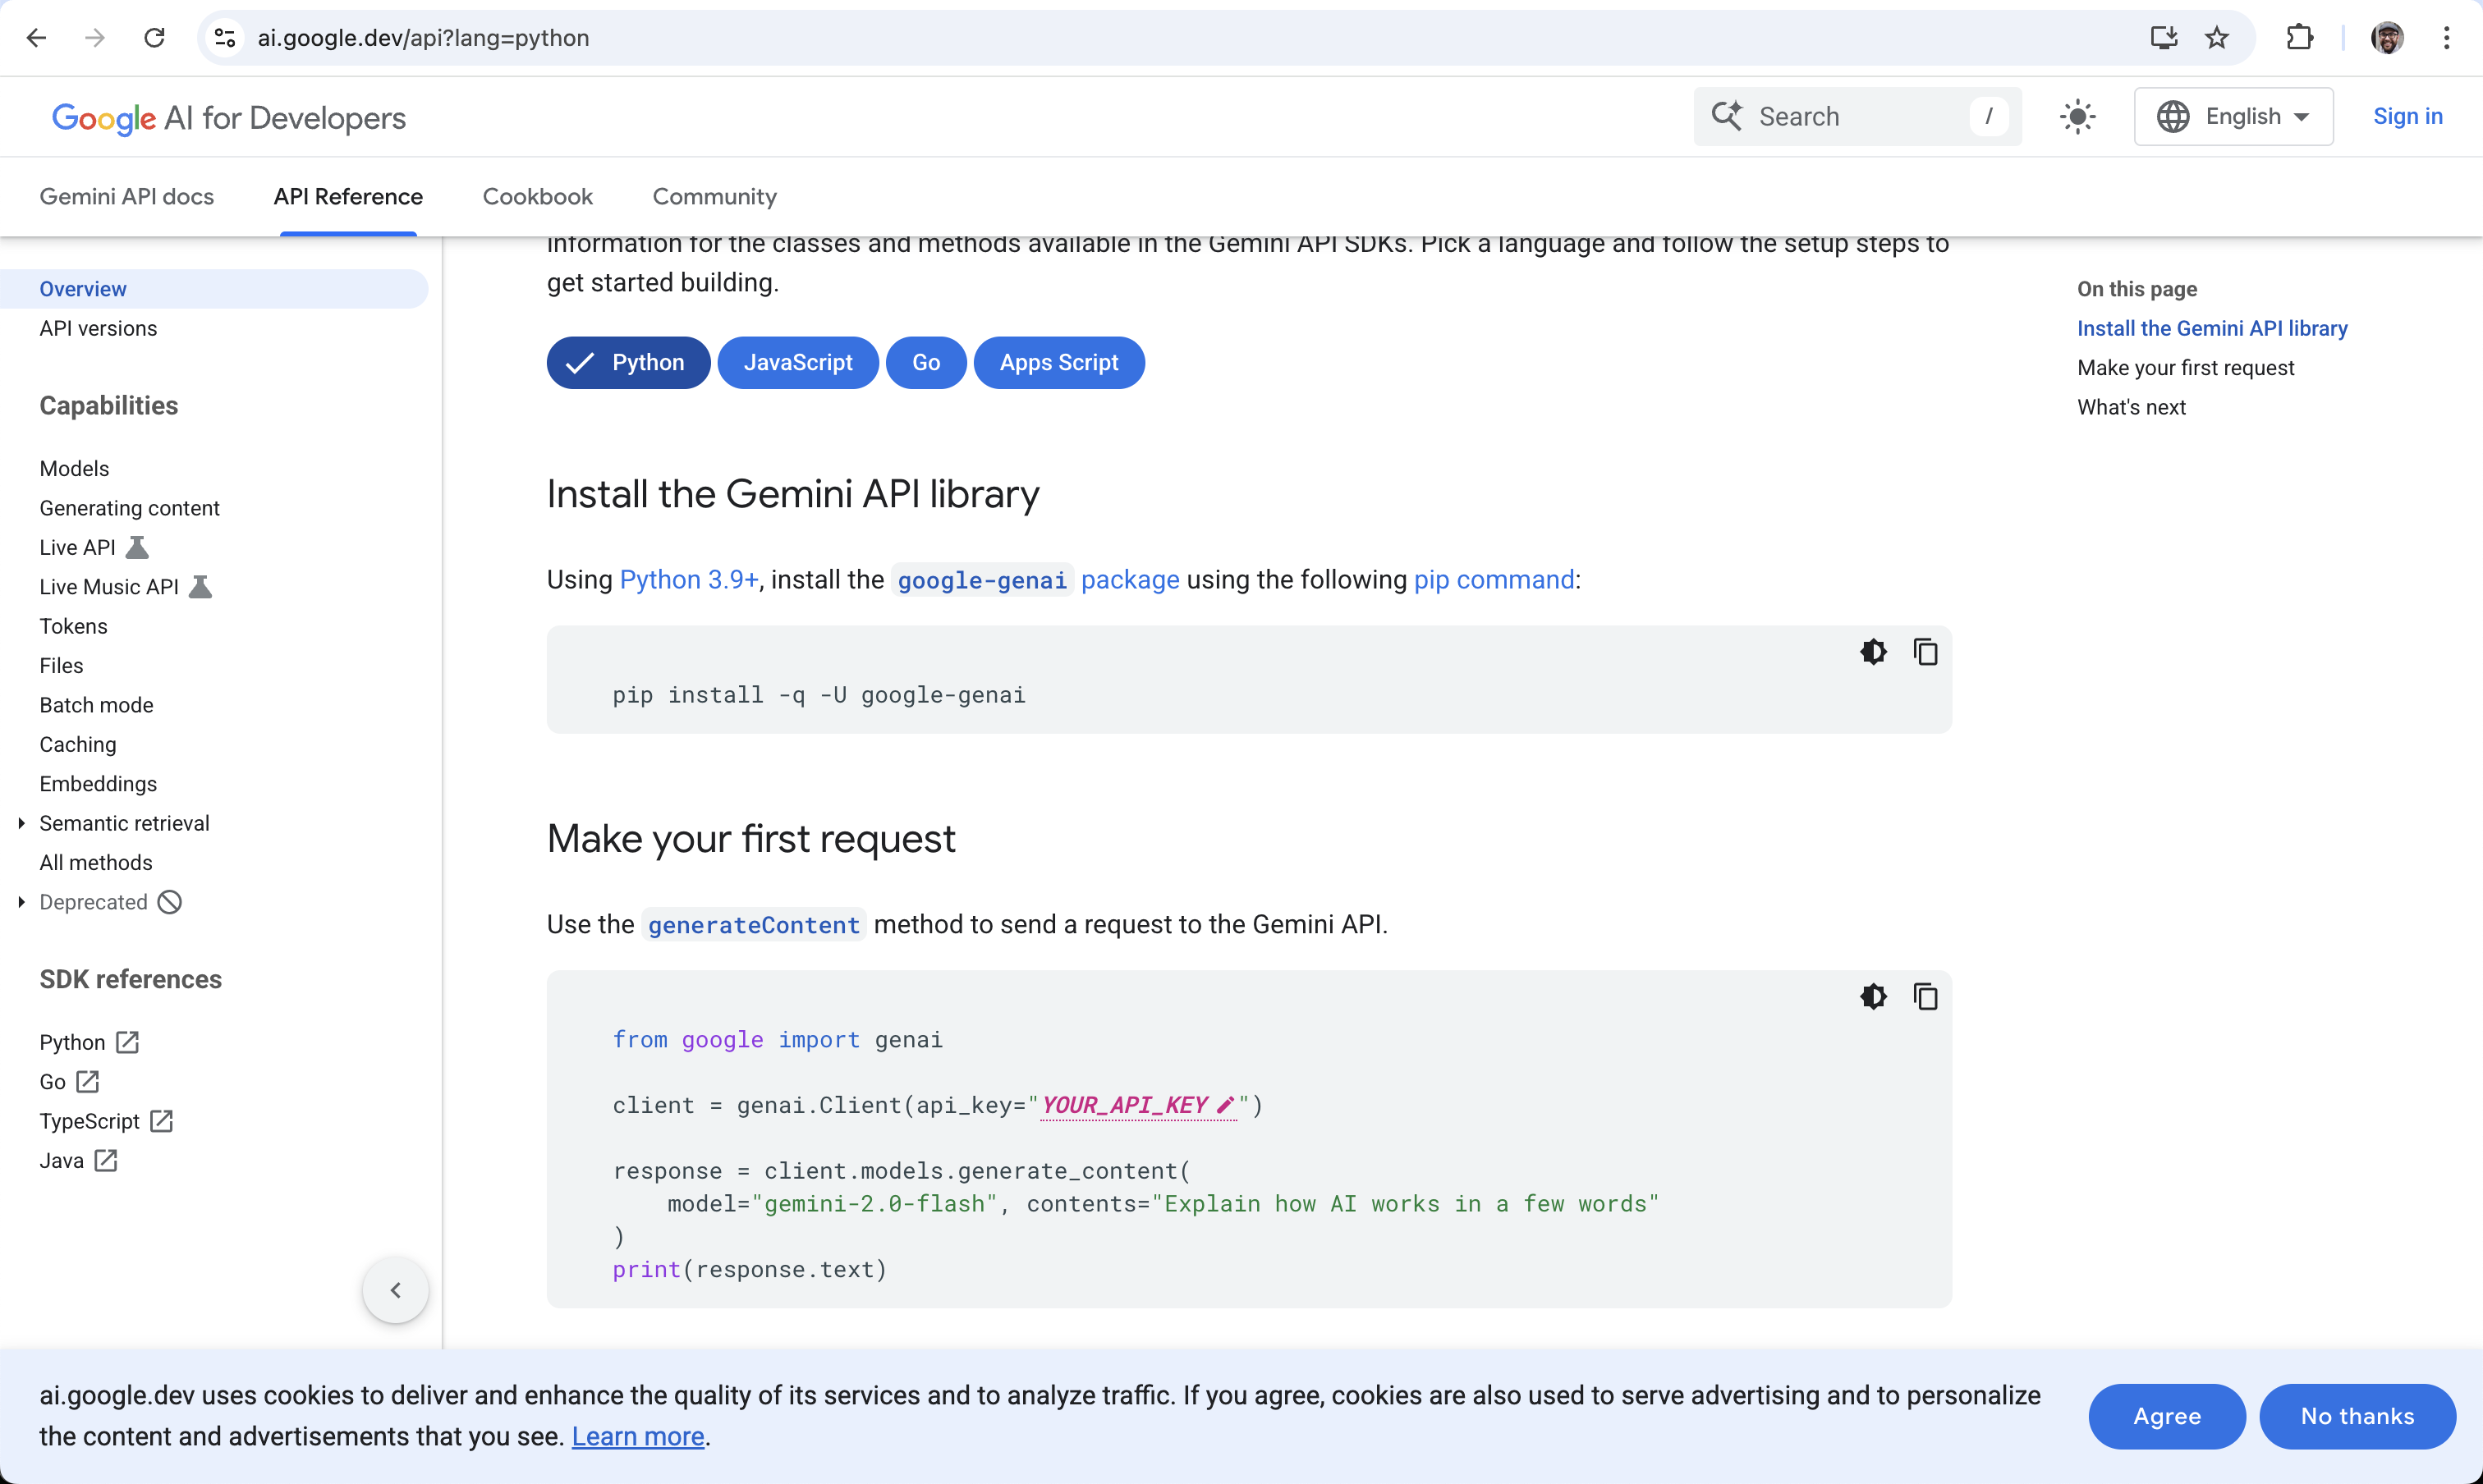Select the Go language chip
Viewport: 2483px width, 1484px height.
click(x=925, y=362)
